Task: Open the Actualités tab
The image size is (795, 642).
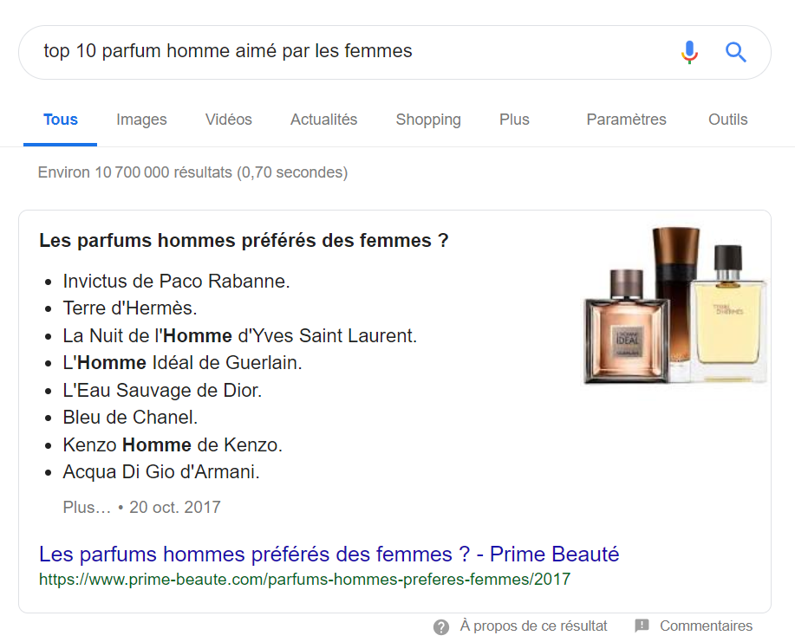Action: click(x=324, y=120)
